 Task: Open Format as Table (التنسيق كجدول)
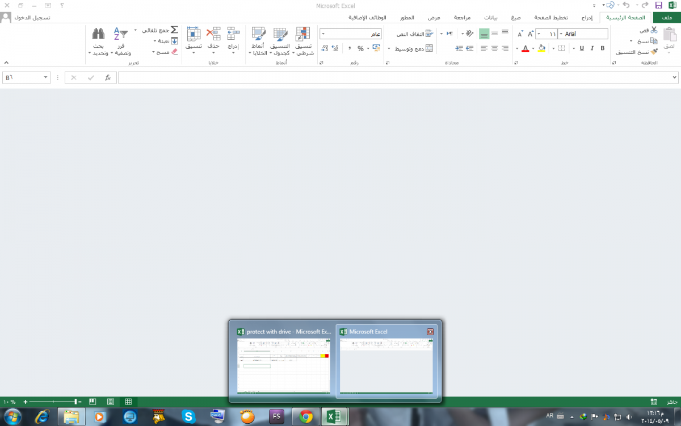[280, 41]
